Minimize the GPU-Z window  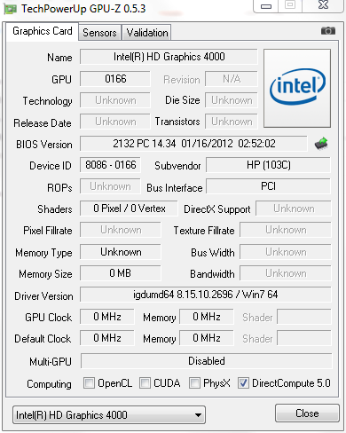click(266, 5)
